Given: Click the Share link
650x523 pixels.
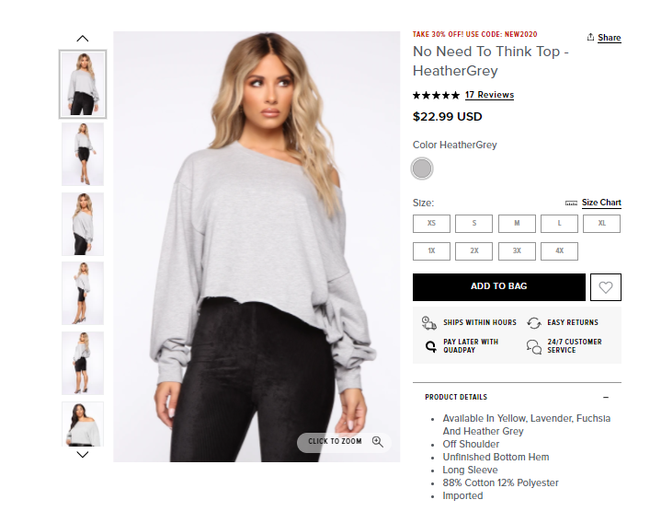Looking at the screenshot, I should point(609,38).
